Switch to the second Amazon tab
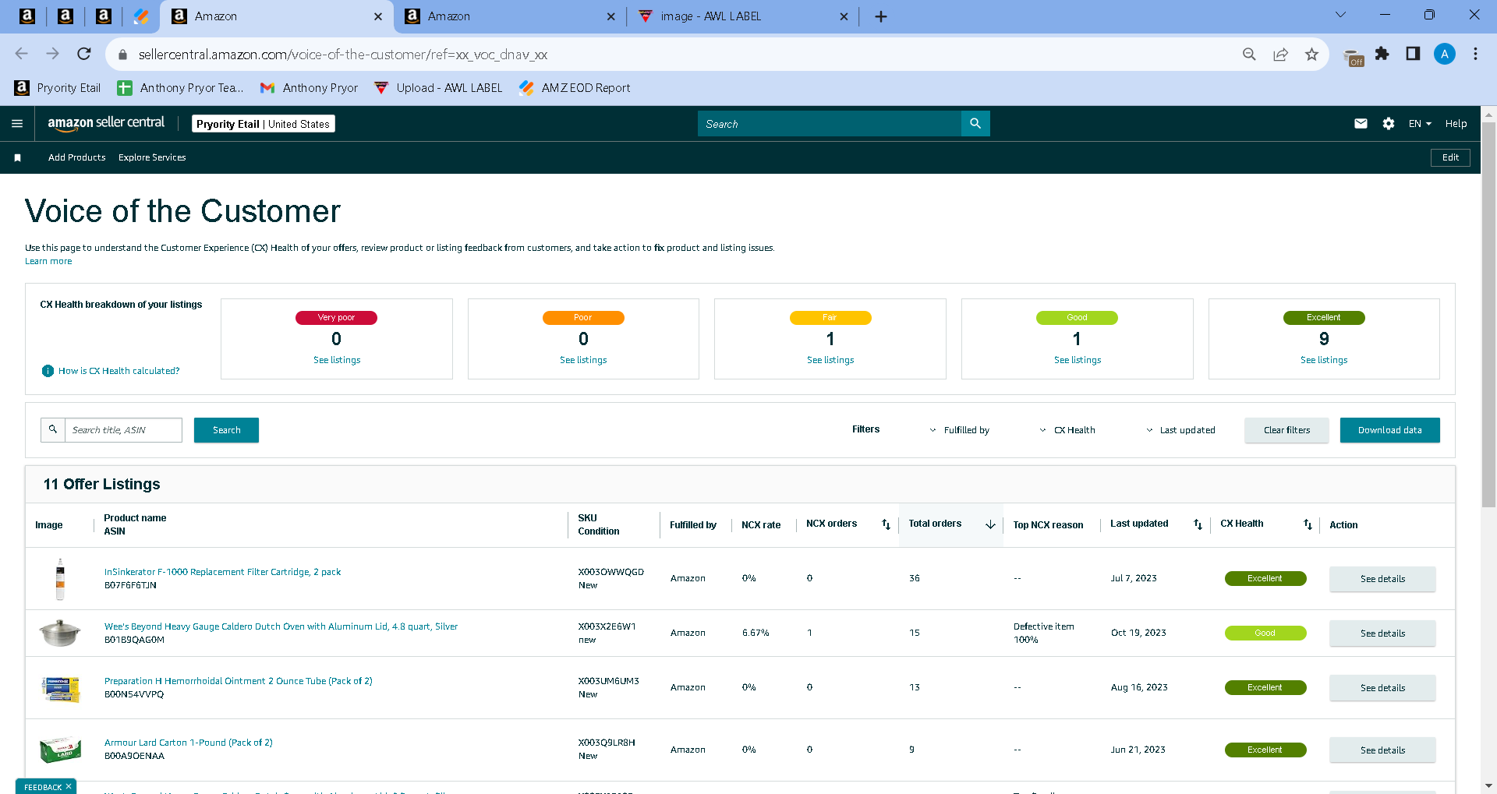 pyautogui.click(x=510, y=16)
